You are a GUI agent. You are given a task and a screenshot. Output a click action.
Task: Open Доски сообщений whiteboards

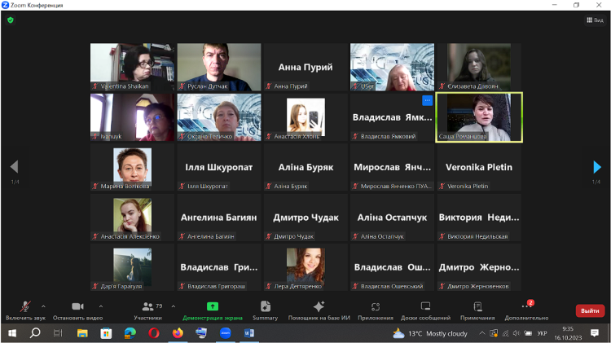click(424, 310)
